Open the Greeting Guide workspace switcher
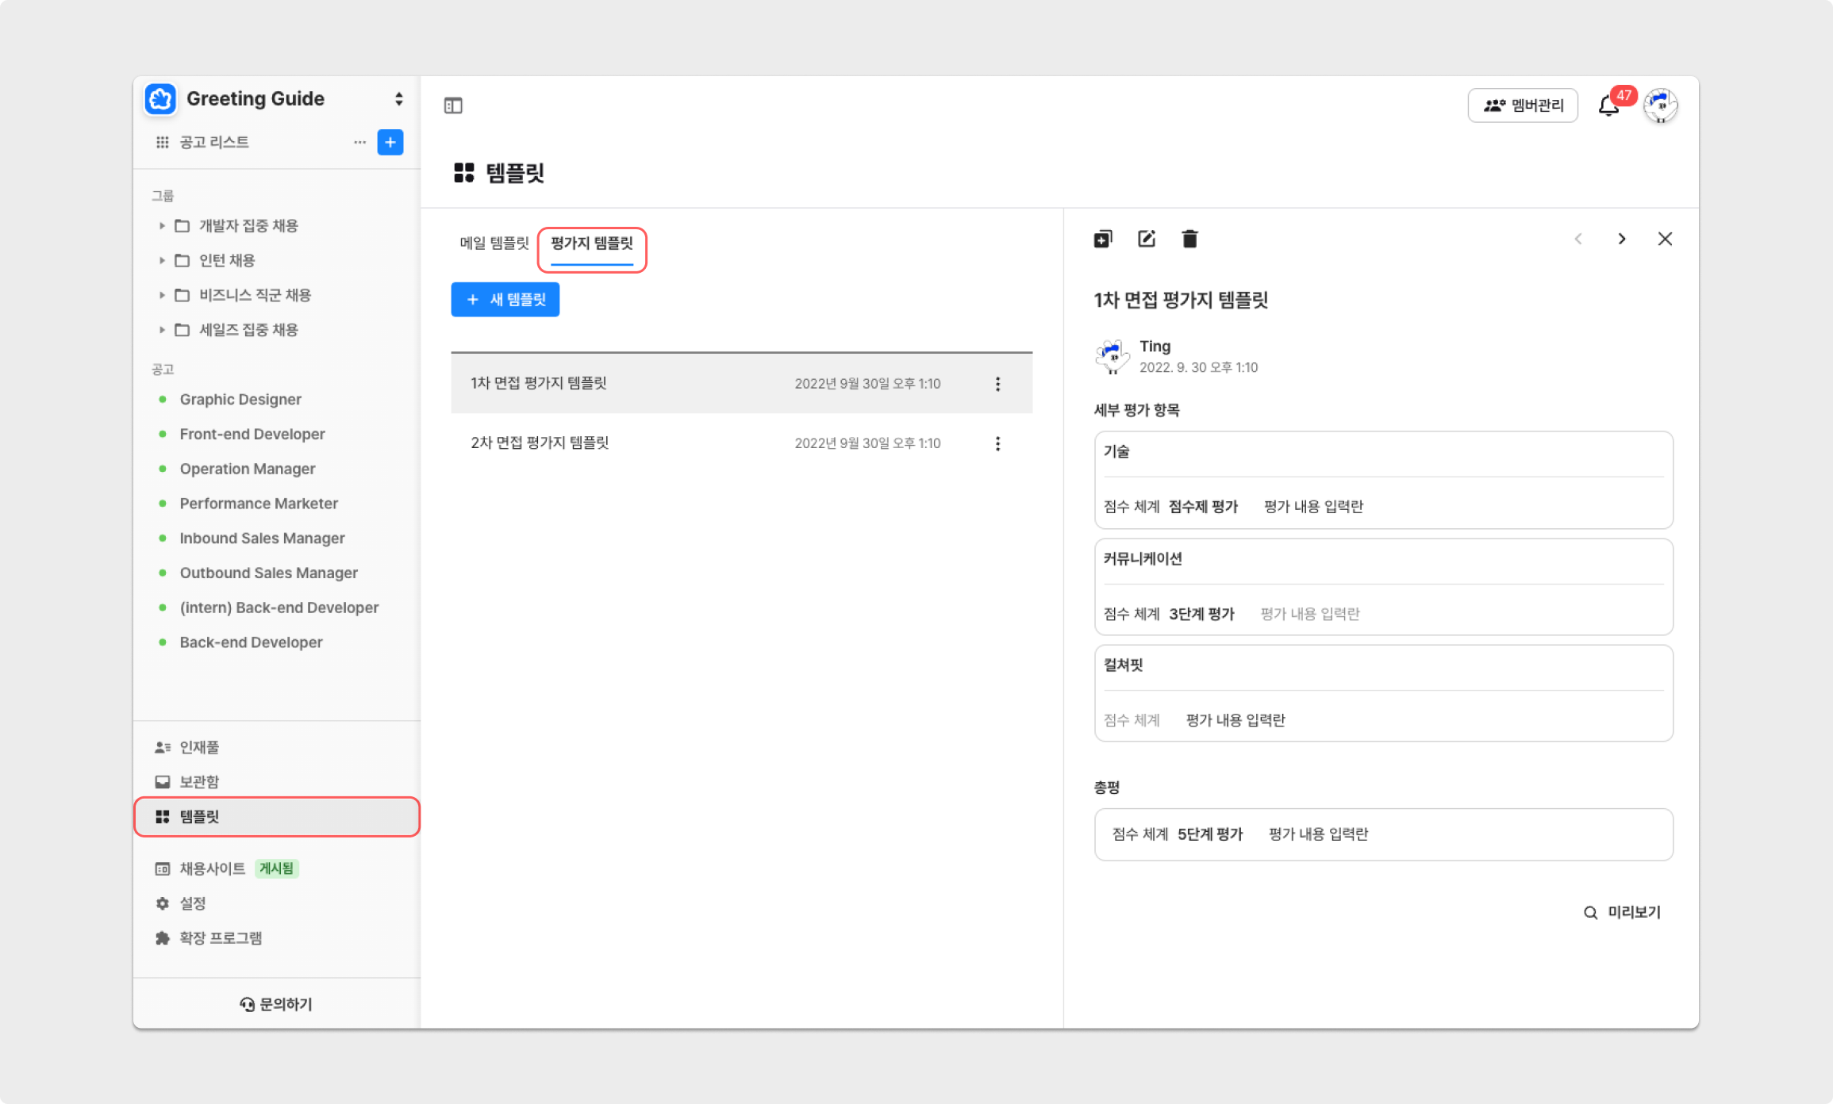Image resolution: width=1833 pixels, height=1104 pixels. (398, 99)
